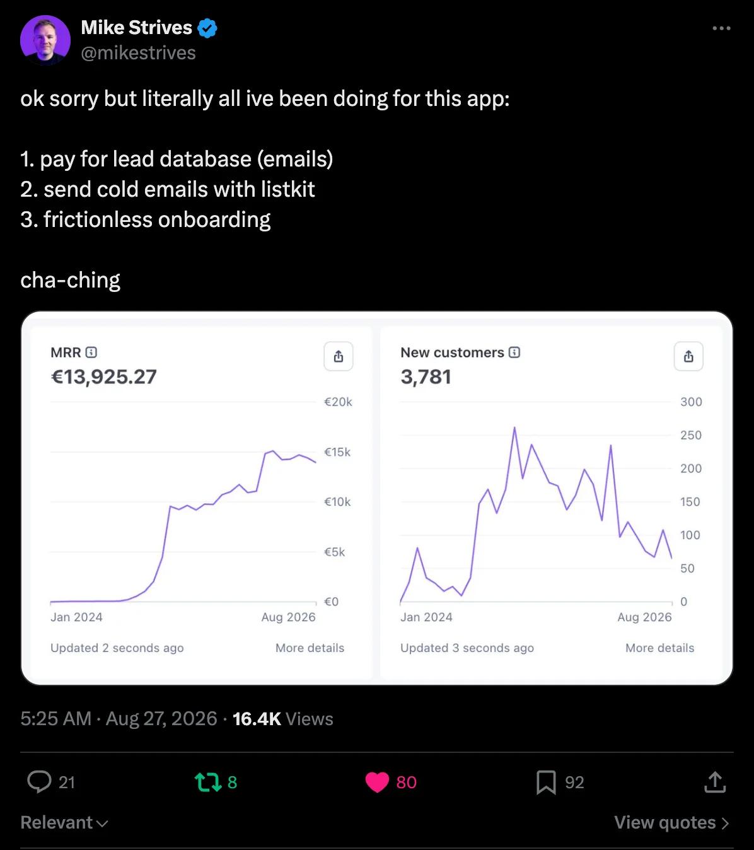754x850 pixels.
Task: Toggle the bookmark icon
Action: (x=546, y=783)
